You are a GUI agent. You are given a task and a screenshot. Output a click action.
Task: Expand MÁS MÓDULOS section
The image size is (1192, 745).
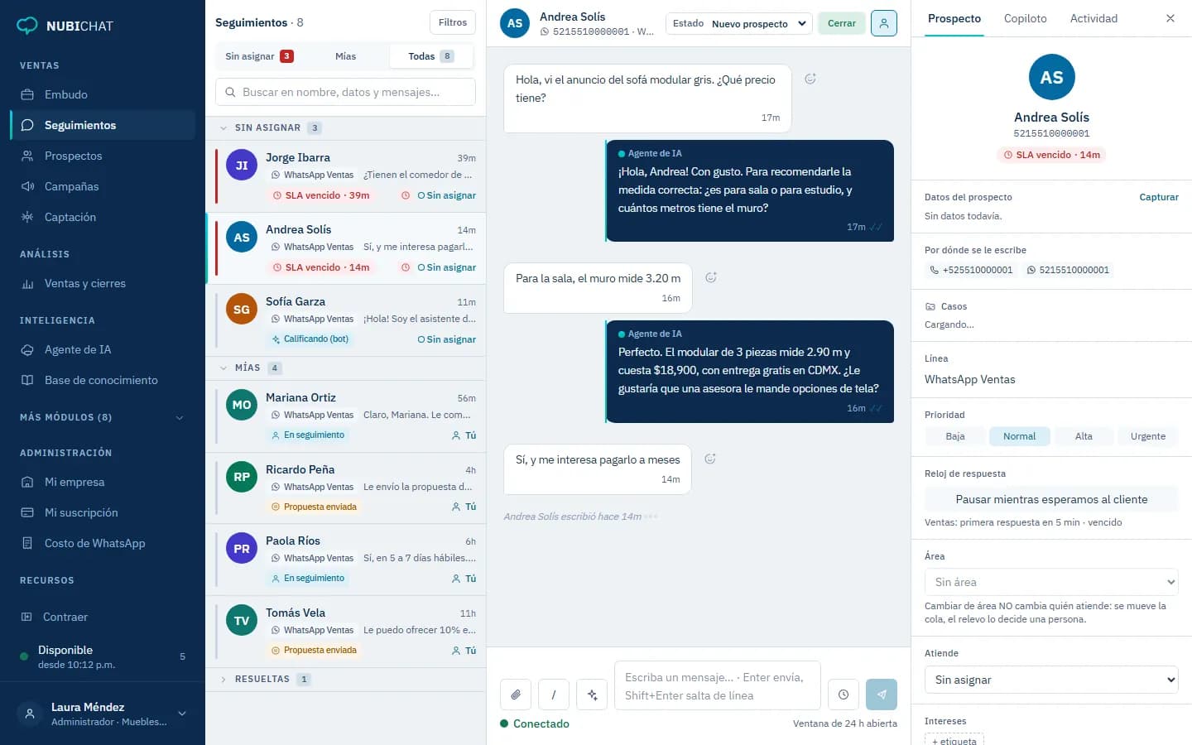click(x=103, y=417)
